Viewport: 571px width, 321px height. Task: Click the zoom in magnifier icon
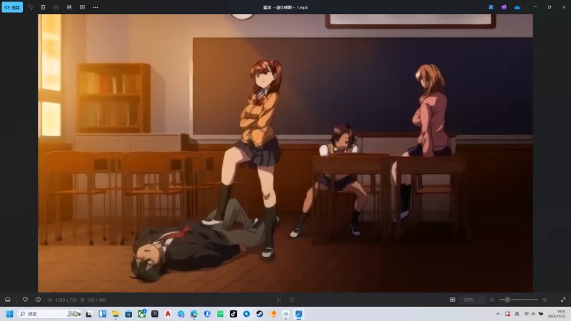(x=545, y=300)
